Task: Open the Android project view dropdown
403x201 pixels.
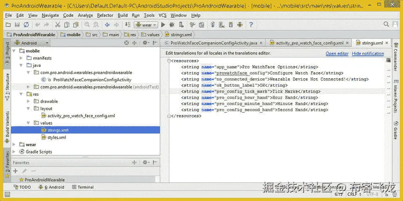Action: coord(31,43)
